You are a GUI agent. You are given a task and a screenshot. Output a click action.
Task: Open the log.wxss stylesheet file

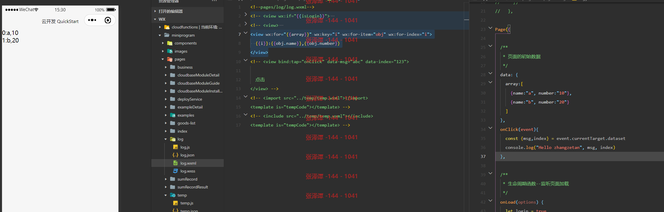point(188,171)
